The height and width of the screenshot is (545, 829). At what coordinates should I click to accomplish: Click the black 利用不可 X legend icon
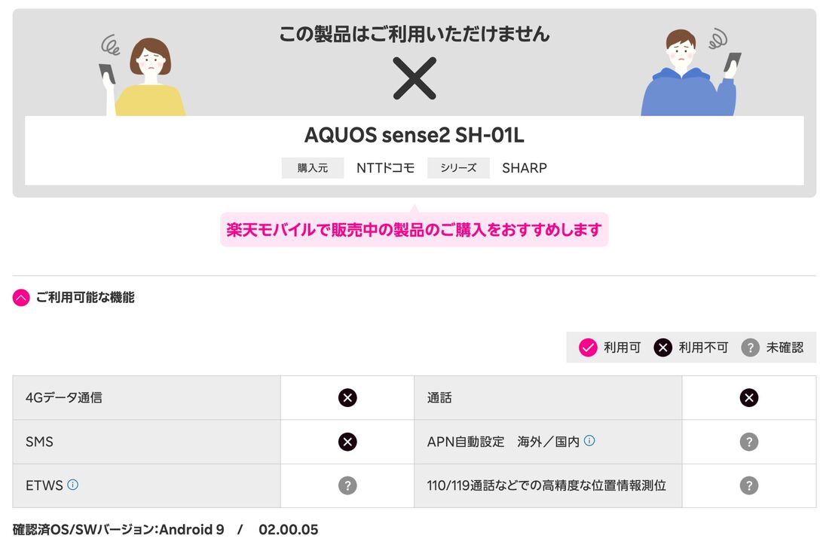(662, 348)
